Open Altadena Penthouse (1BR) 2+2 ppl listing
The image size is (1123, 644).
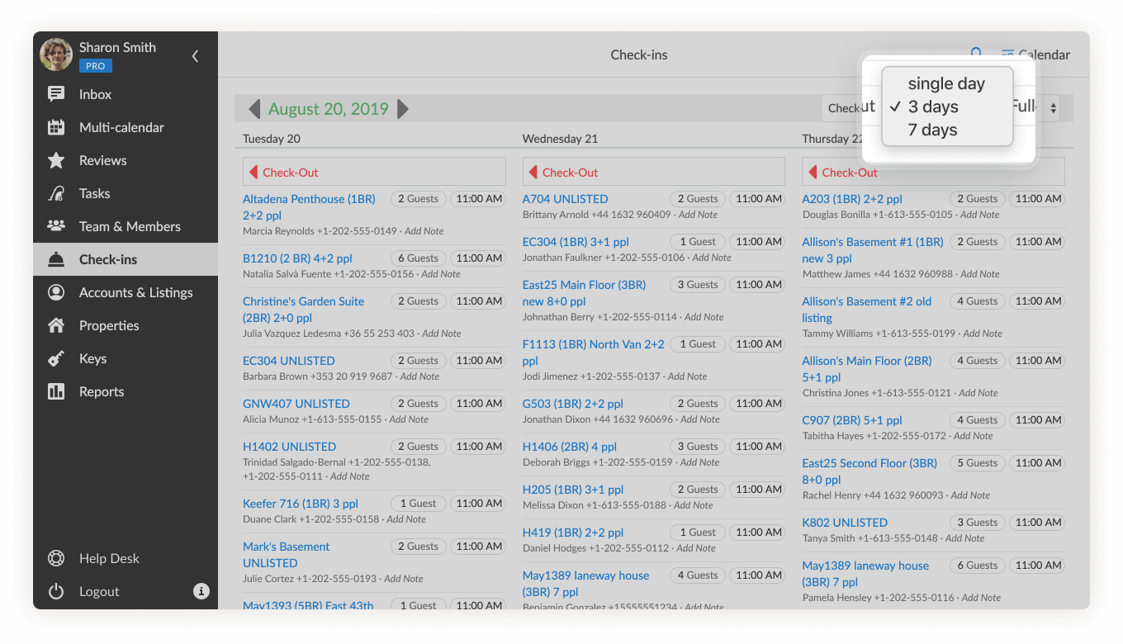click(309, 207)
